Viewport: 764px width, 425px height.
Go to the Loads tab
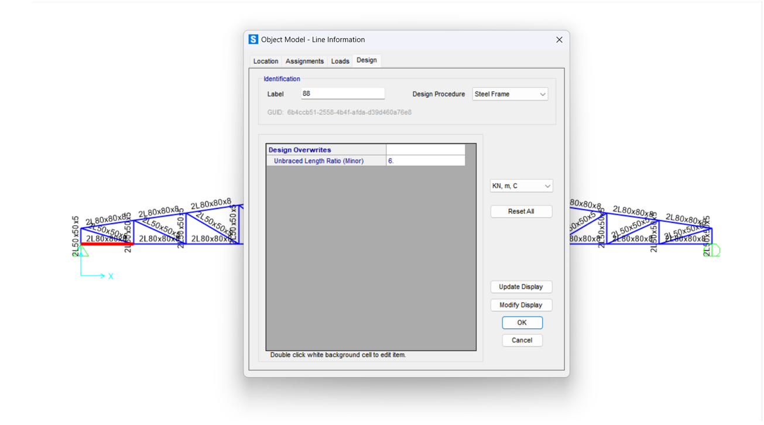point(340,61)
